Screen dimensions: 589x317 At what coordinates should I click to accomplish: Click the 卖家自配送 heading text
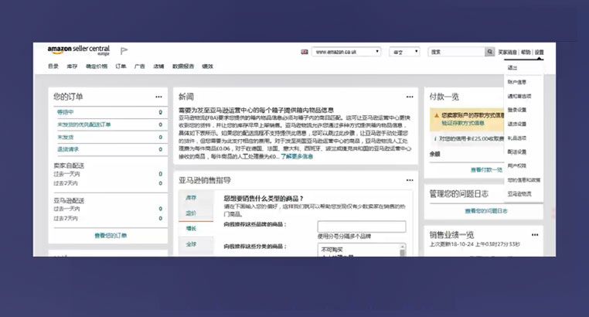coord(69,165)
